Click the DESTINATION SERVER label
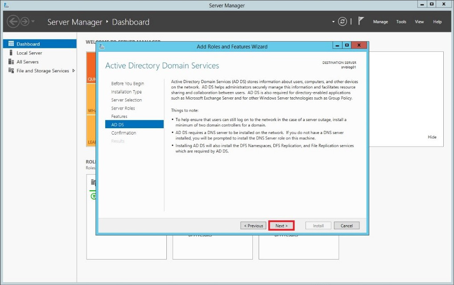This screenshot has height=285, width=454. [x=339, y=63]
